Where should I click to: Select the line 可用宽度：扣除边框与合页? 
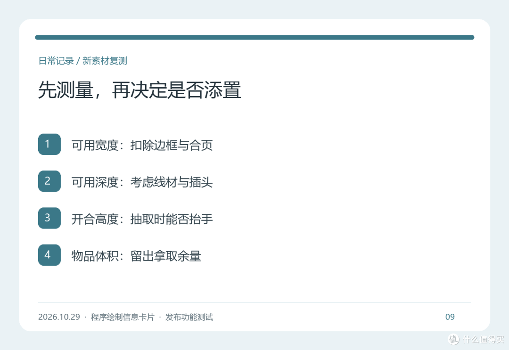(x=142, y=145)
